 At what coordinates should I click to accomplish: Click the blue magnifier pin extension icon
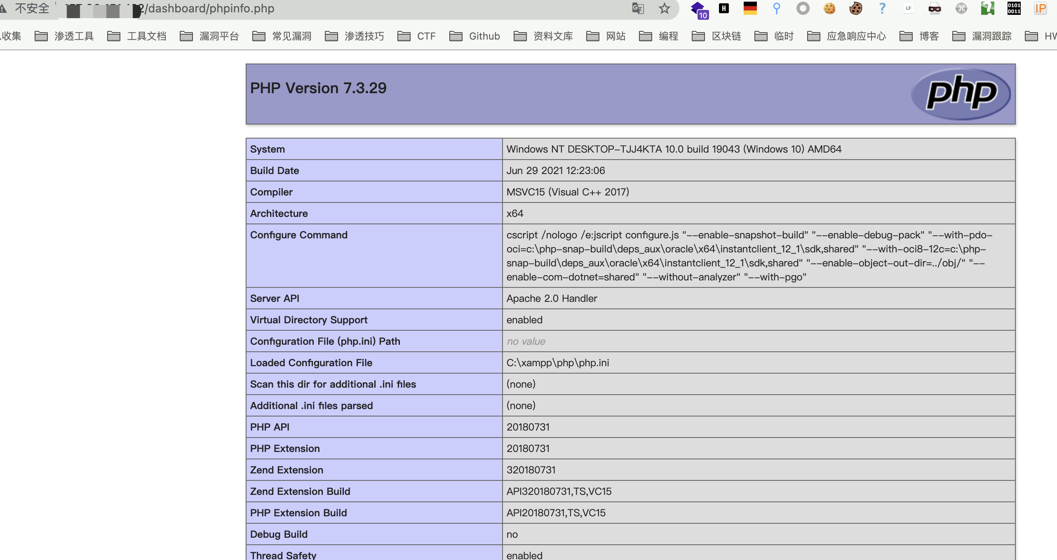pyautogui.click(x=776, y=8)
